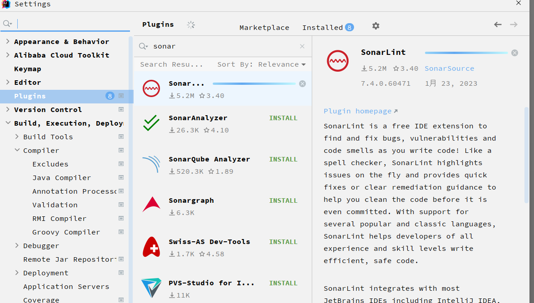Open the plugin search options magnifier
This screenshot has width=534, height=303.
click(x=143, y=46)
